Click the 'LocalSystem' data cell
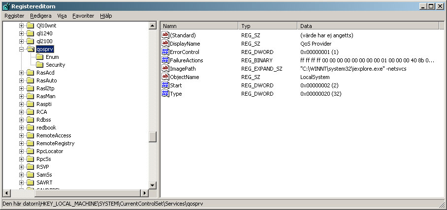Screen dimensions: 447x210 (315, 77)
